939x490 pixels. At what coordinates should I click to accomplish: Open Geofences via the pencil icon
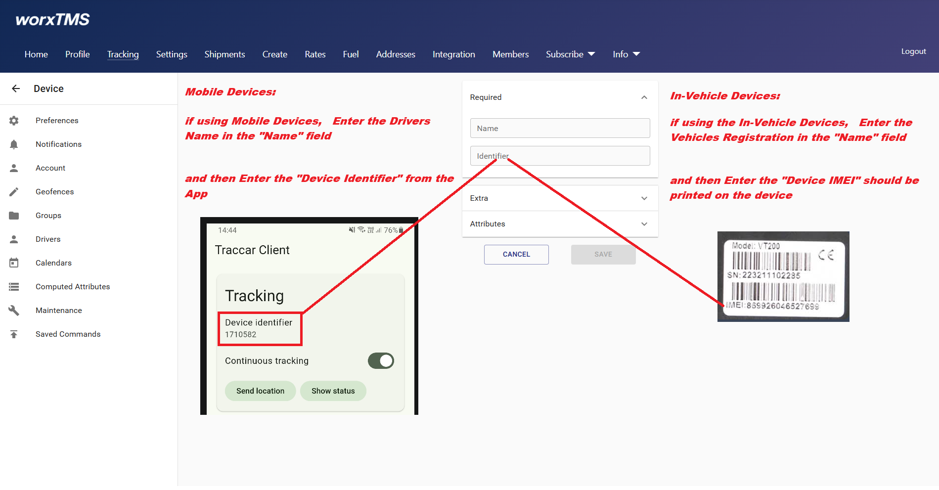click(x=14, y=191)
